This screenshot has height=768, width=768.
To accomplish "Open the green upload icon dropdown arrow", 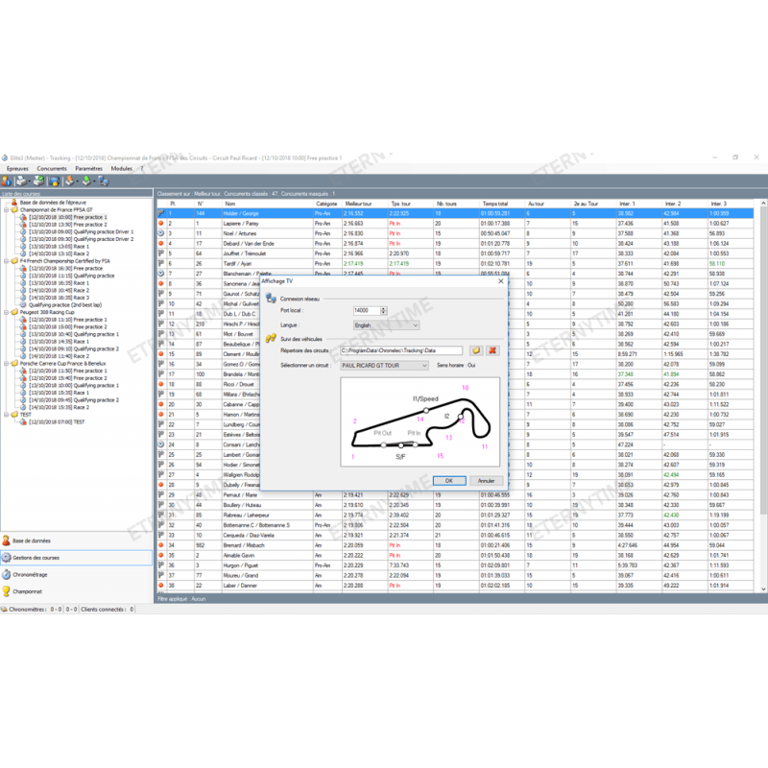I will (x=94, y=181).
